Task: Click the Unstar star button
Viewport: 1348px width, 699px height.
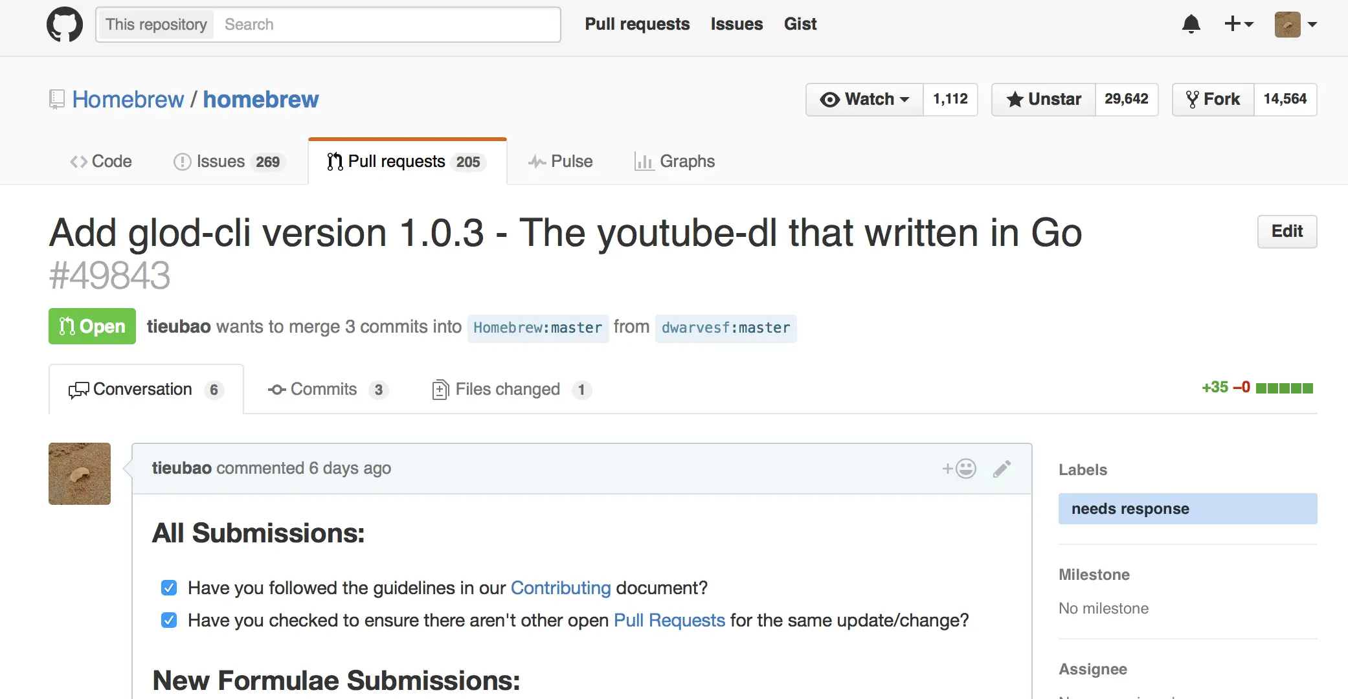Action: click(1044, 99)
